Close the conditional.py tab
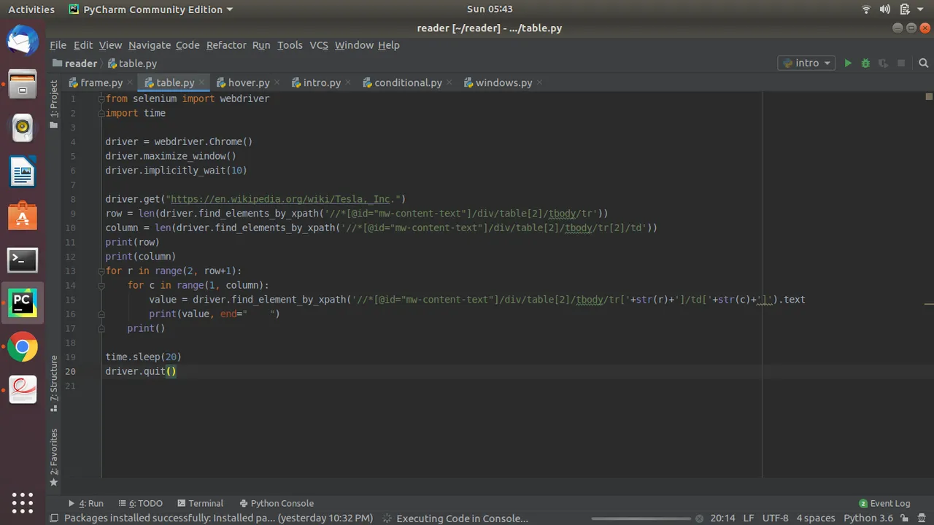Viewport: 934px width, 525px height. (449, 83)
